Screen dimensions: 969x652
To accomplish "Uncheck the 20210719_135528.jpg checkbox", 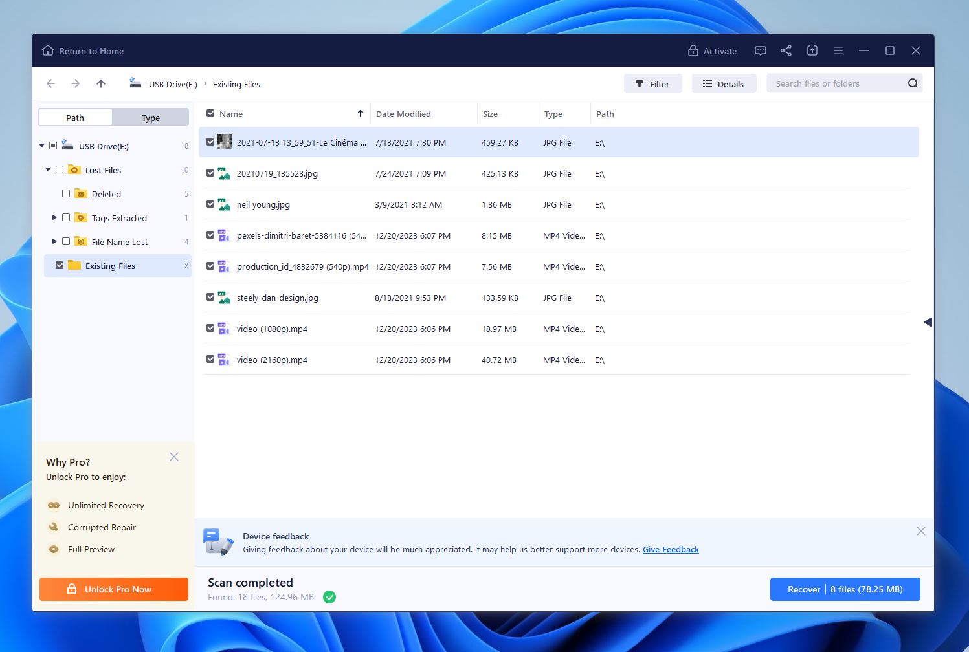I will click(x=210, y=173).
